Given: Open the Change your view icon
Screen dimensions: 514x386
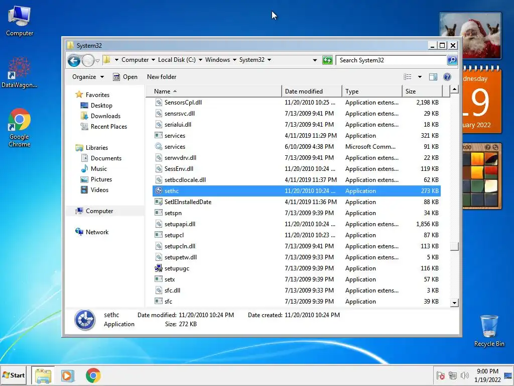Looking at the screenshot, I should tap(408, 77).
